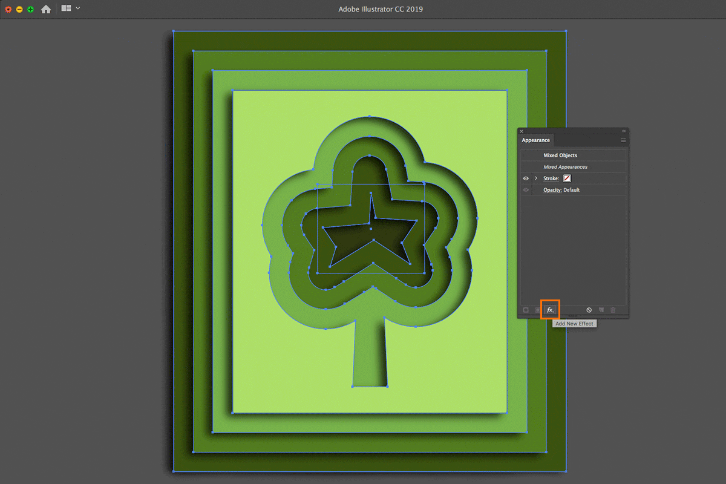Collapse the Appearance panel with double arrows
This screenshot has height=484, width=726.
(x=624, y=131)
